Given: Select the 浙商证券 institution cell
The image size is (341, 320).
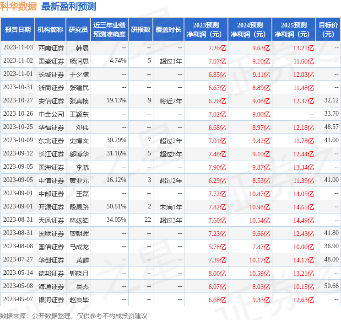Looking at the screenshot, I should (x=51, y=88).
